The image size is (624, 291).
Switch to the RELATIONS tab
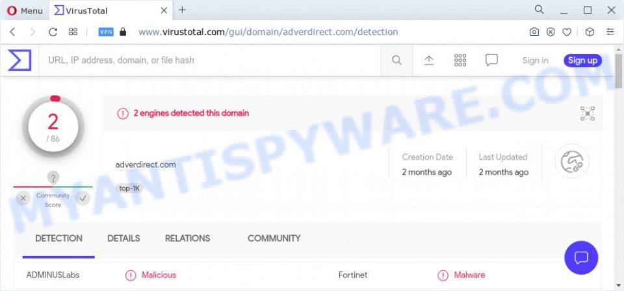coord(187,238)
